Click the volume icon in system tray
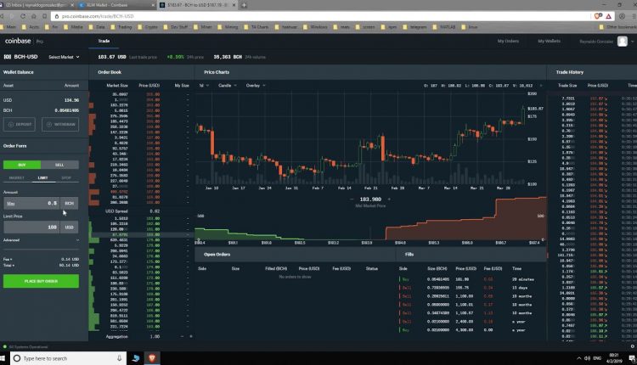 pos(587,358)
